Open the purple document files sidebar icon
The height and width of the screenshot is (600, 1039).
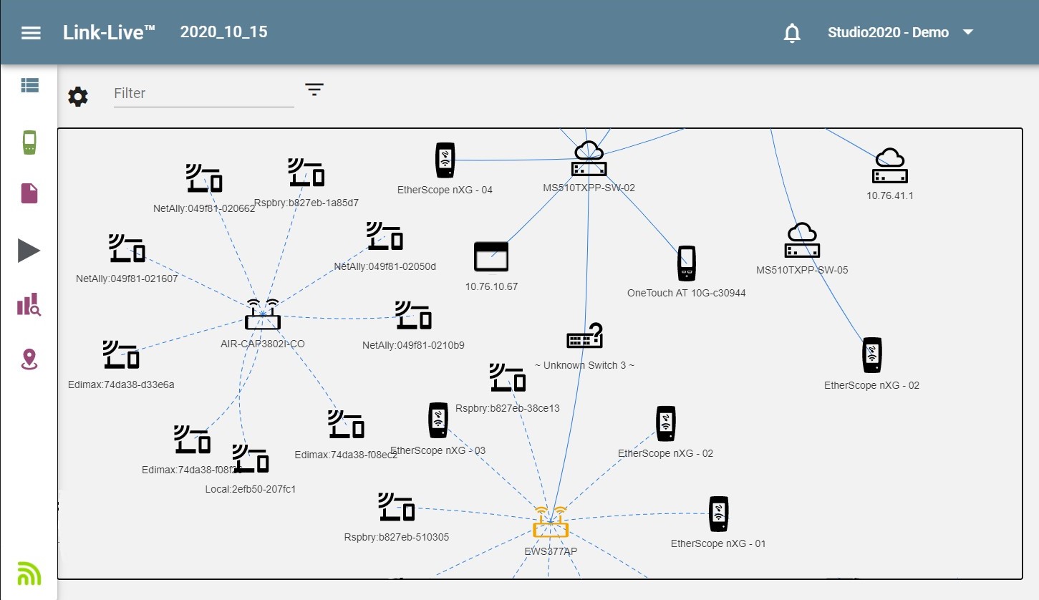29,193
